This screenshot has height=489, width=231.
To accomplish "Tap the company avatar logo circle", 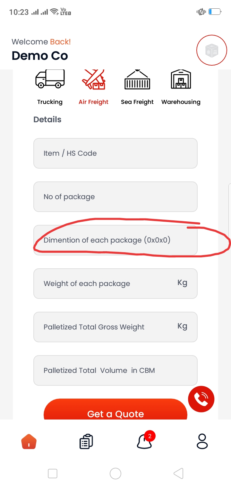I will click(x=212, y=51).
